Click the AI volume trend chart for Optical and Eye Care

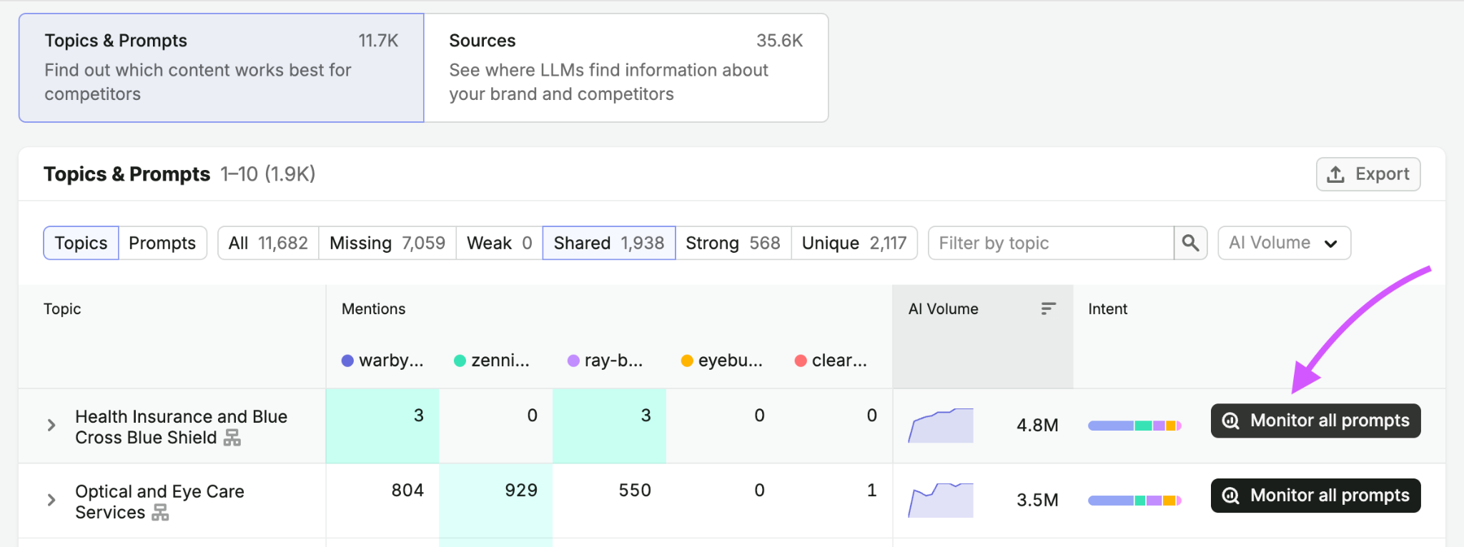point(941,500)
